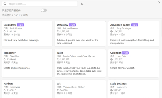Click 'Improved table navigation' description
Viewport: 162px width, 98px height.
(x=132, y=41)
